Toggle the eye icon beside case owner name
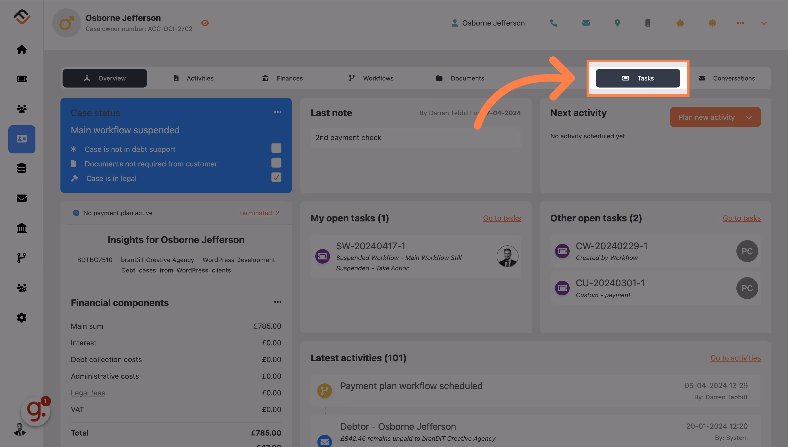This screenshot has height=447, width=788. [x=205, y=23]
